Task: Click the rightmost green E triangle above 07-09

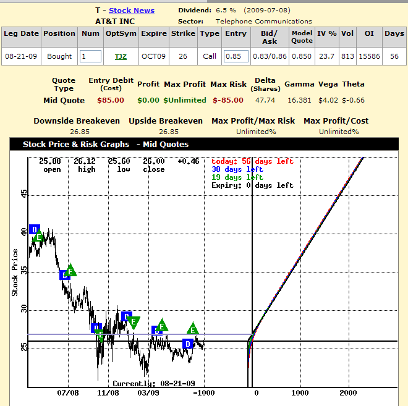Action: [193, 328]
